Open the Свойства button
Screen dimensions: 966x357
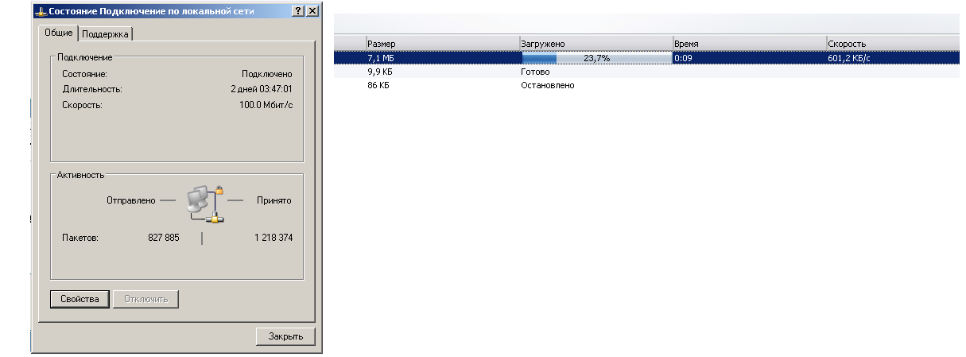[x=79, y=299]
